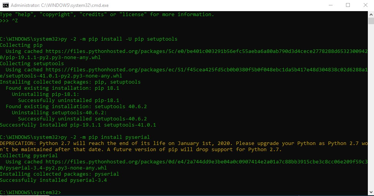Click the scrollbar down arrow
This screenshot has width=374, height=196.
tap(371, 192)
